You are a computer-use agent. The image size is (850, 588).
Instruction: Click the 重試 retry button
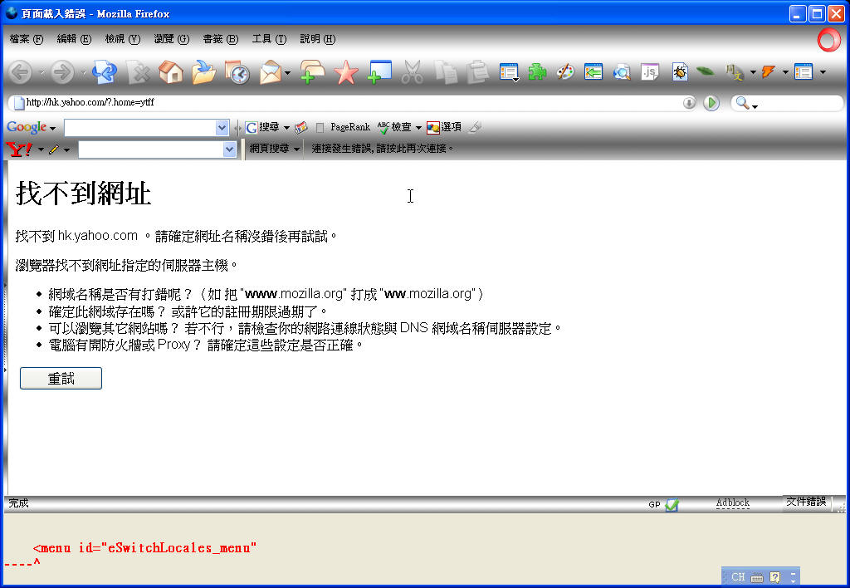click(61, 379)
